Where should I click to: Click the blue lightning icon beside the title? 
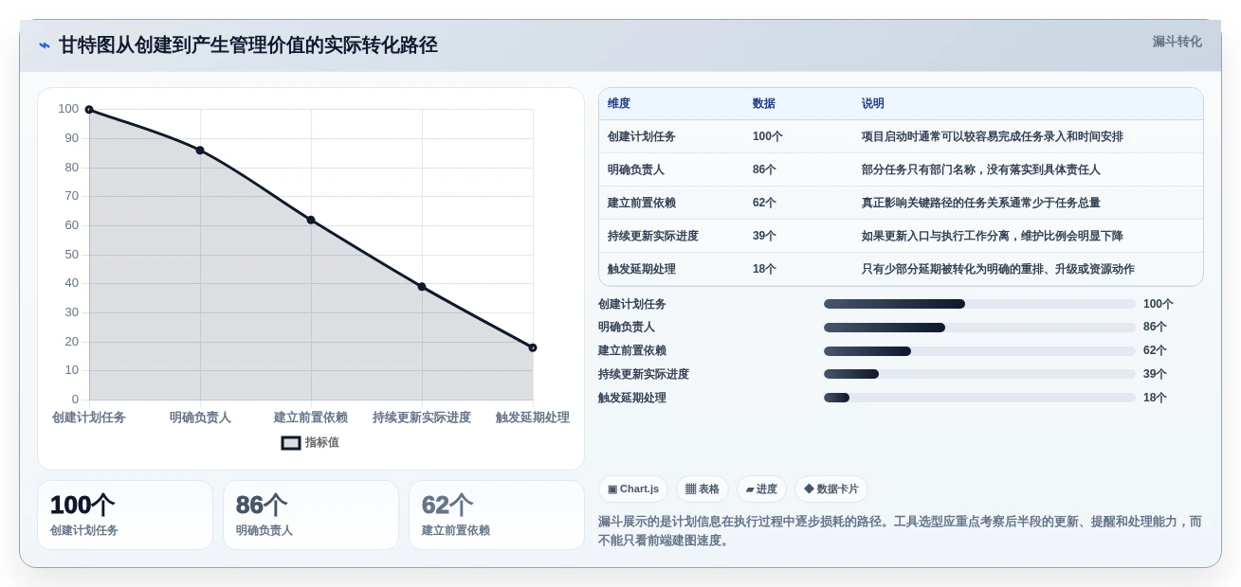point(45,45)
